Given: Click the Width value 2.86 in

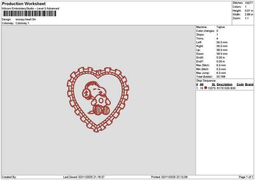Looking at the screenshot, I should point(249,14).
